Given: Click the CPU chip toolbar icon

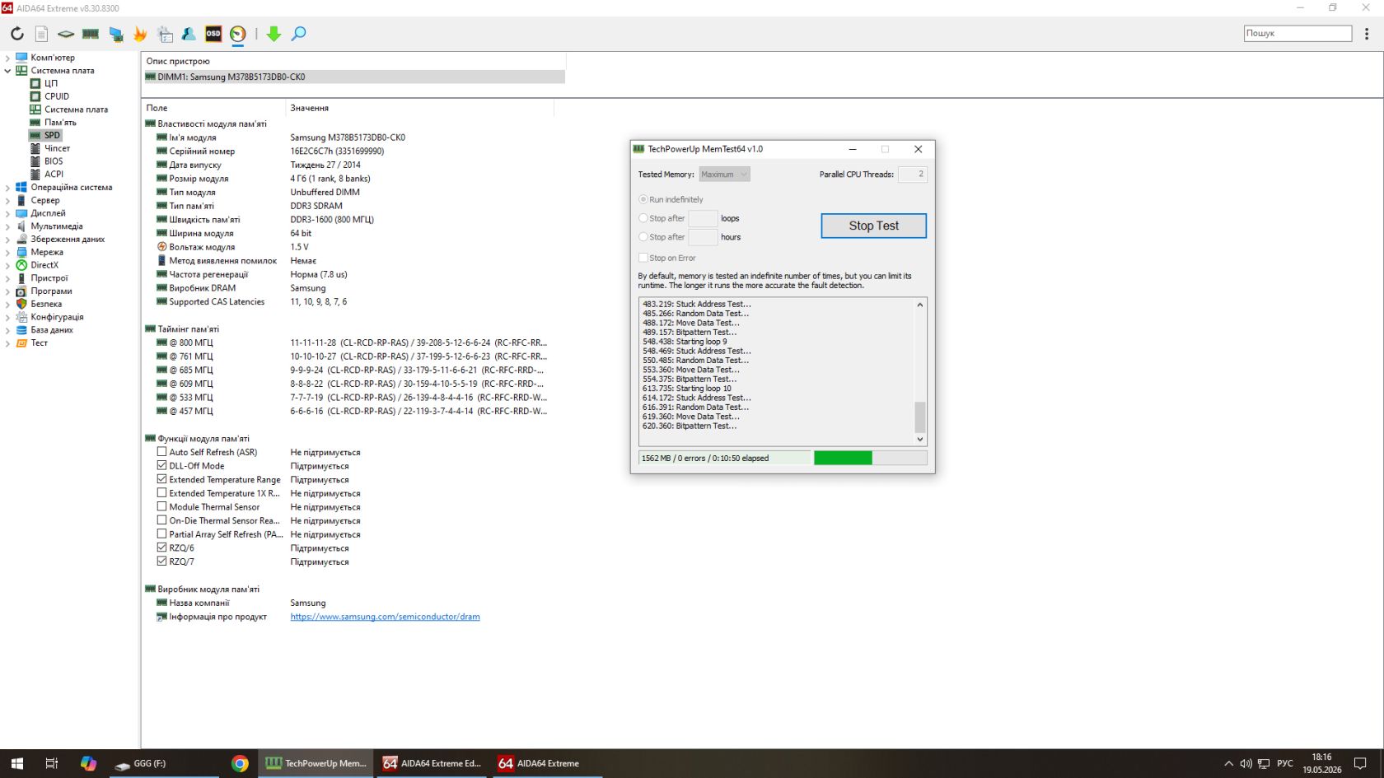Looking at the screenshot, I should click(x=66, y=34).
